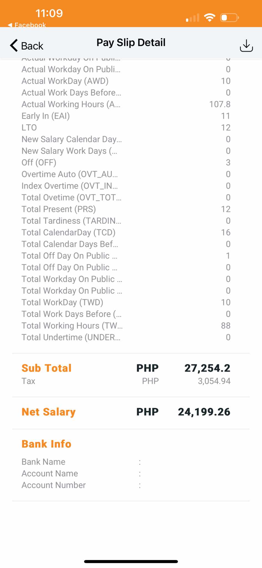Return to Facebook via status bar link
The image size is (262, 568).
[27, 25]
